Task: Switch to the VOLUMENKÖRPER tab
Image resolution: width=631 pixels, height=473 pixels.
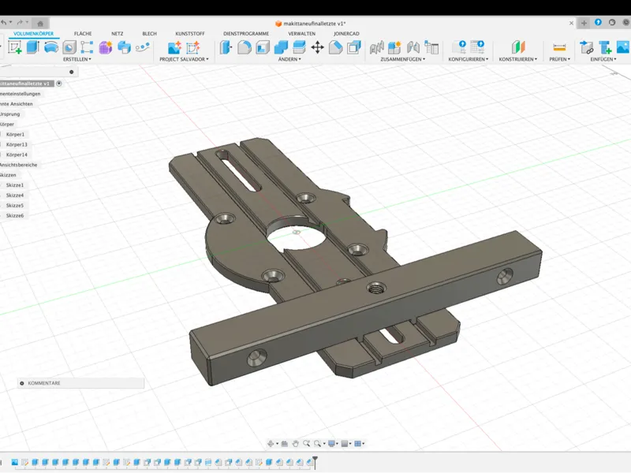Action: point(33,34)
